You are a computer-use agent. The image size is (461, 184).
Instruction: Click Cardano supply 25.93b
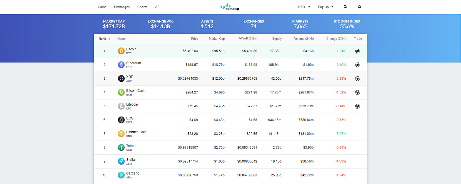276,175
